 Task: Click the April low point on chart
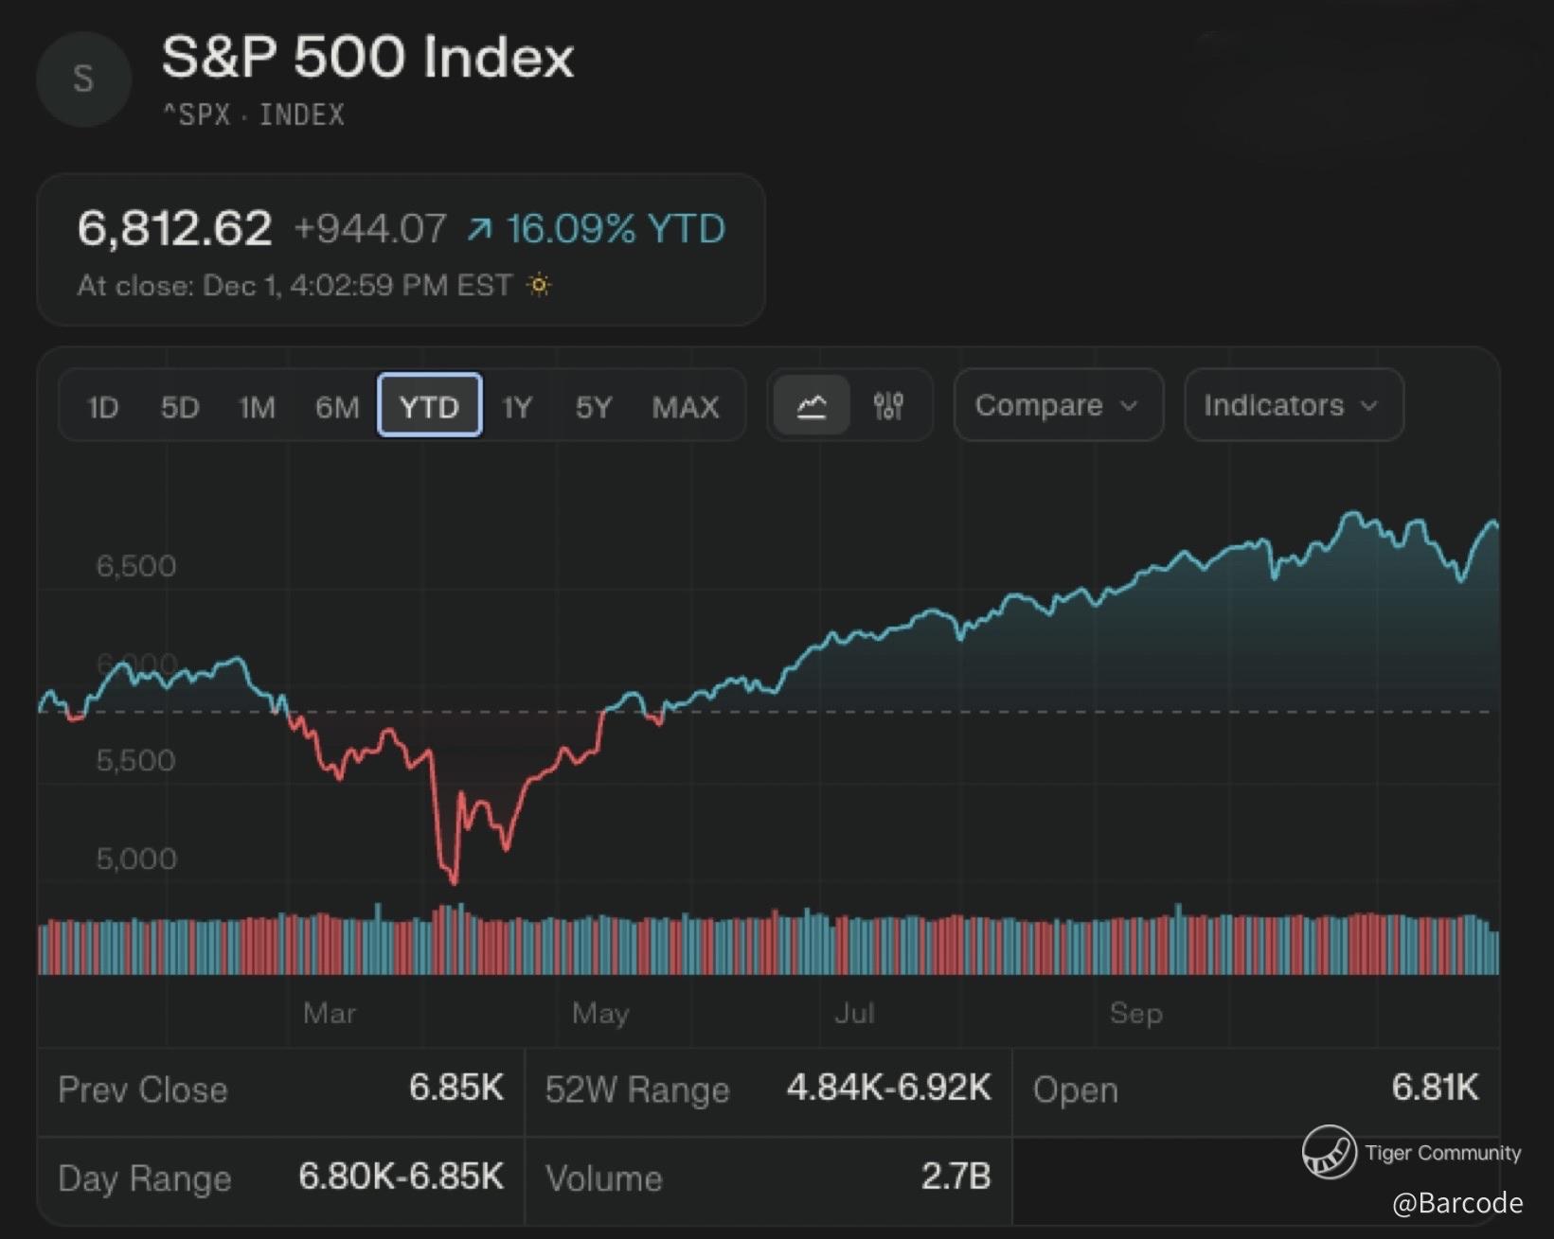pos(455,882)
